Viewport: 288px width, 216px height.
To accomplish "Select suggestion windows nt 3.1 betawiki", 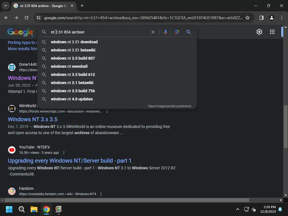I will [117, 83].
